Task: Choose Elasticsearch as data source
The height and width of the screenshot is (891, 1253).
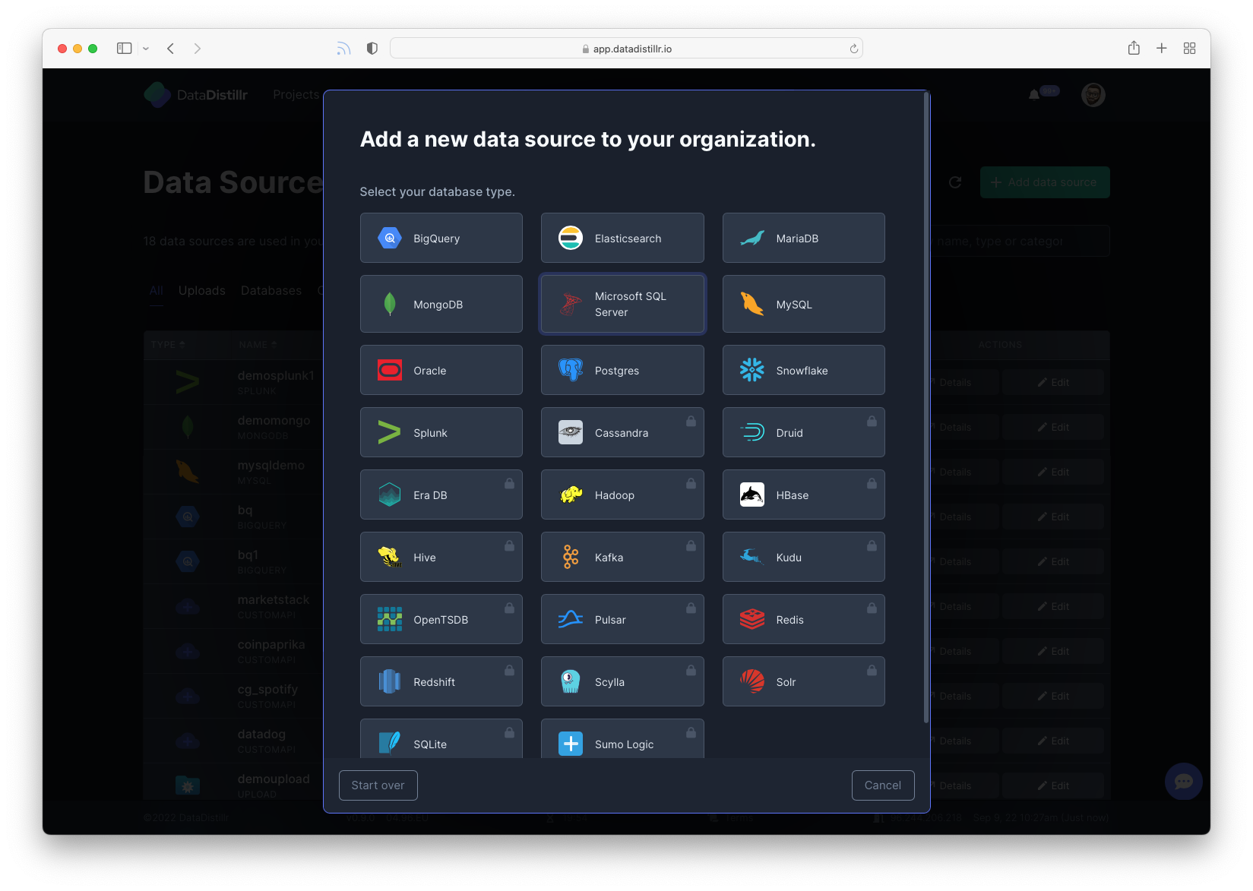Action: click(x=622, y=238)
